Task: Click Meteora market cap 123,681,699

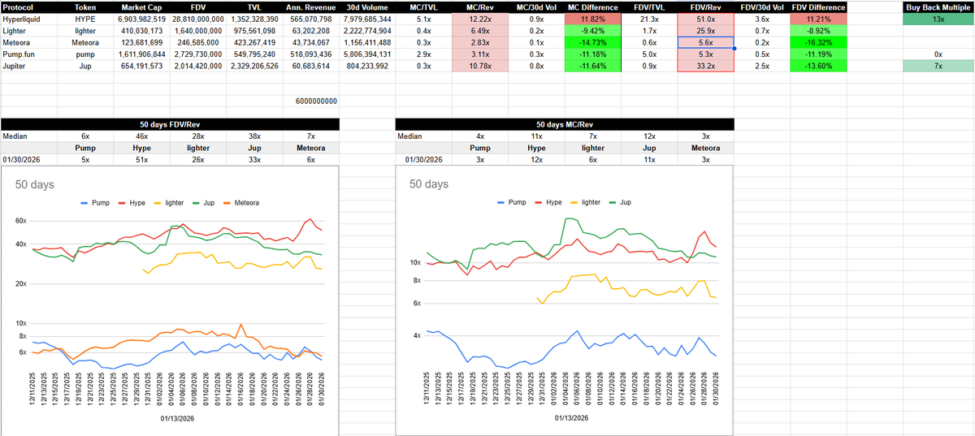Action: [x=141, y=42]
